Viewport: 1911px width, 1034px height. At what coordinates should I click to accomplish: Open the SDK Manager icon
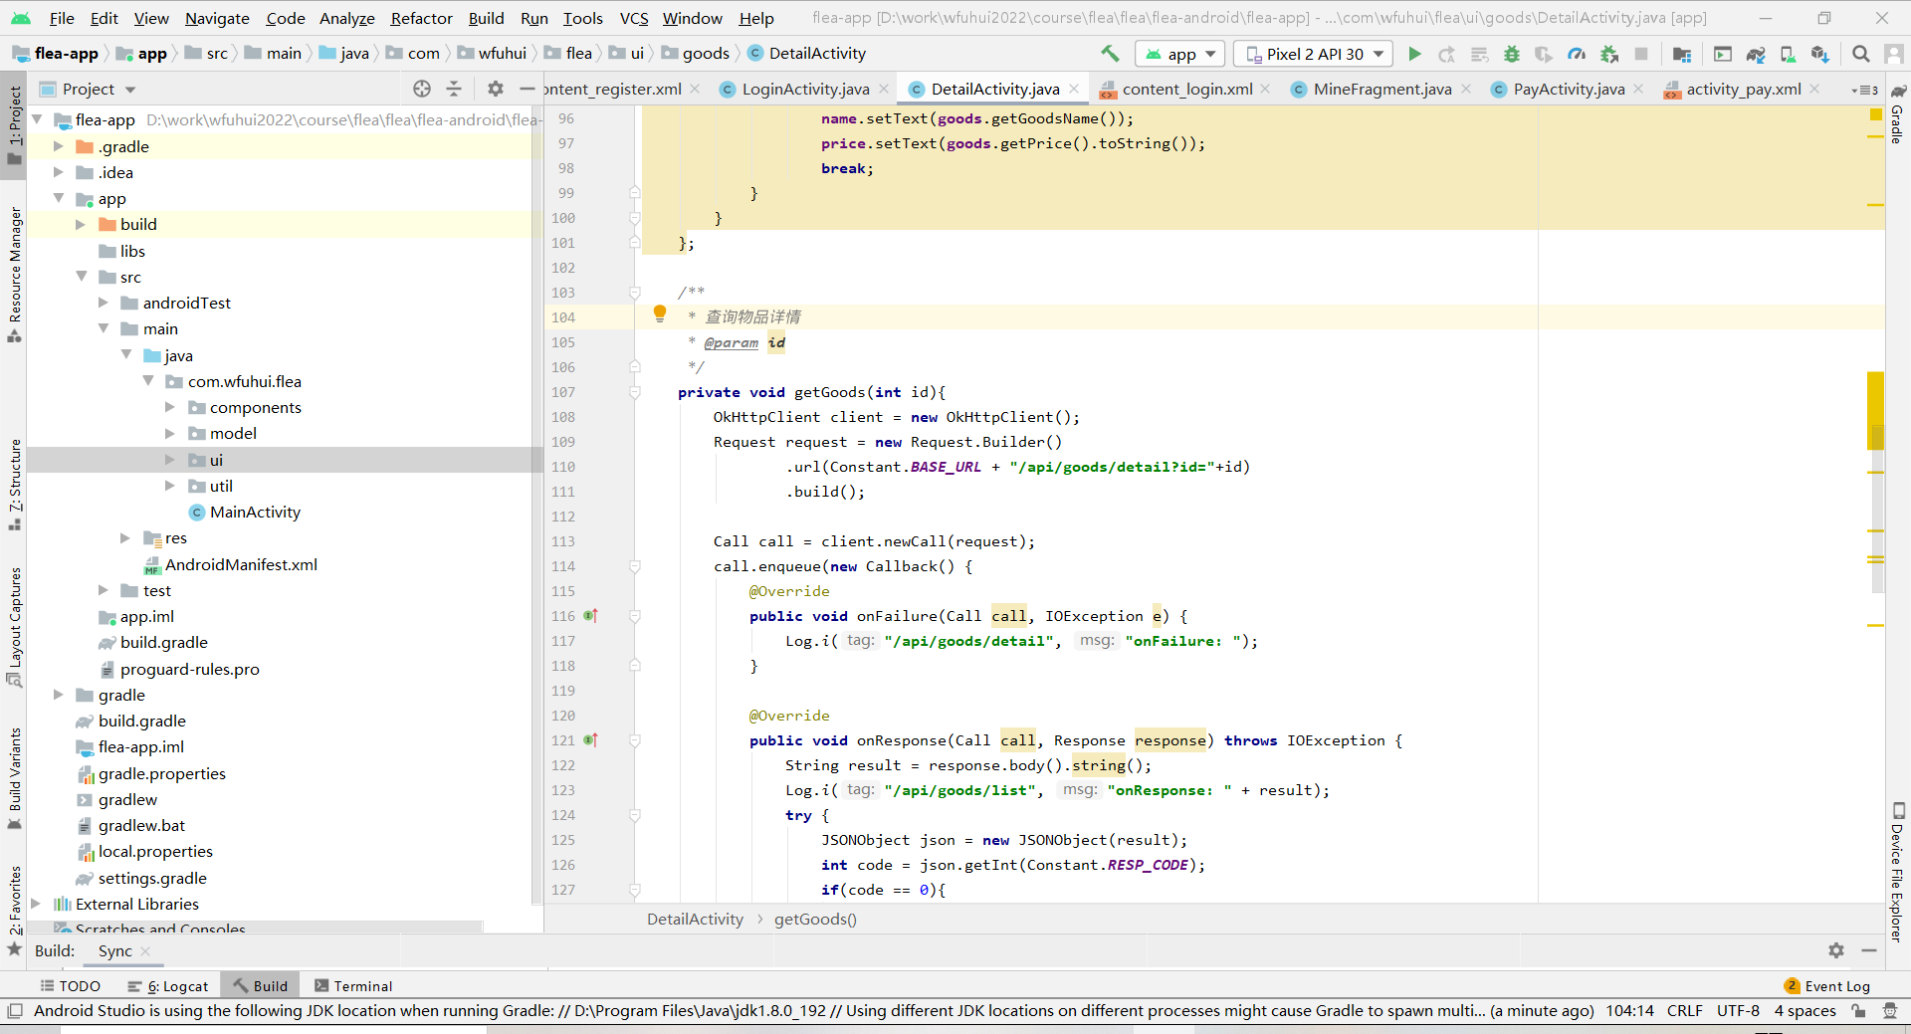(x=1820, y=54)
